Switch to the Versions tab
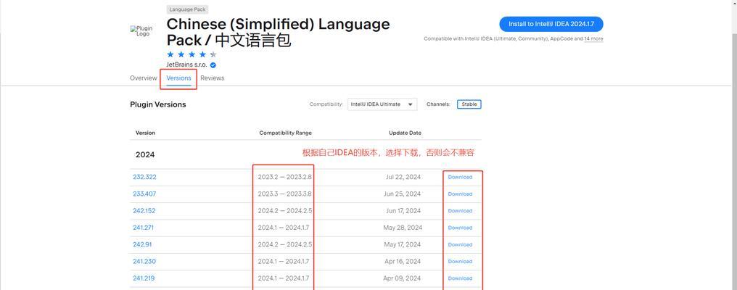This screenshot has width=737, height=290. click(178, 78)
